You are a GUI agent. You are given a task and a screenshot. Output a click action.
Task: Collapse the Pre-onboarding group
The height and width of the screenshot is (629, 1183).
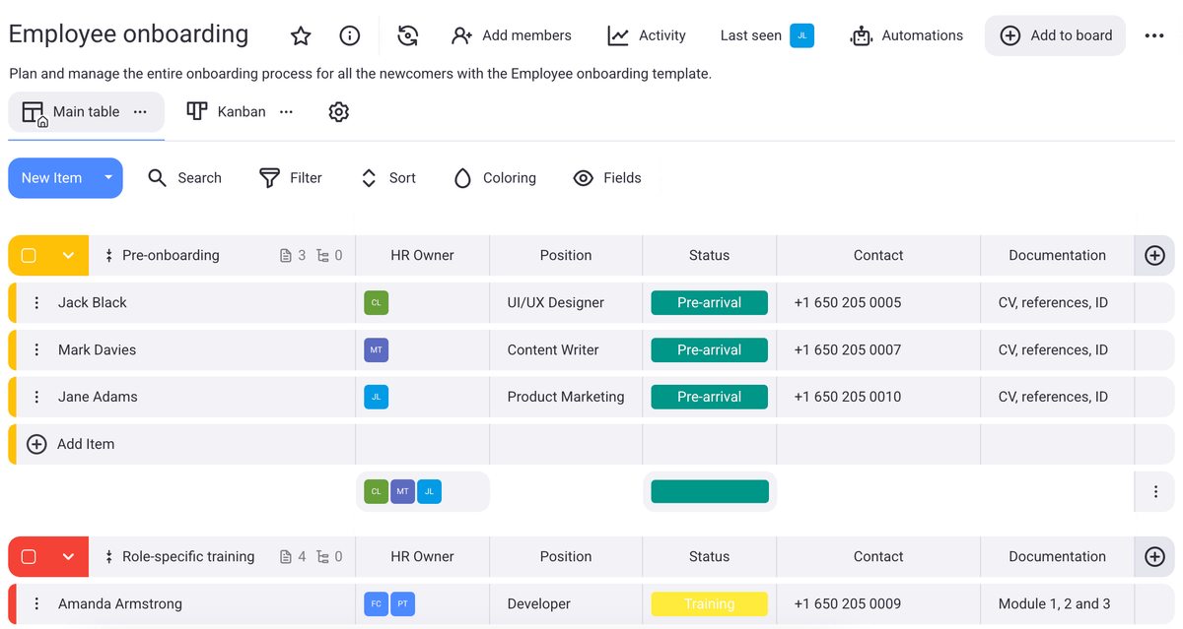click(x=68, y=256)
